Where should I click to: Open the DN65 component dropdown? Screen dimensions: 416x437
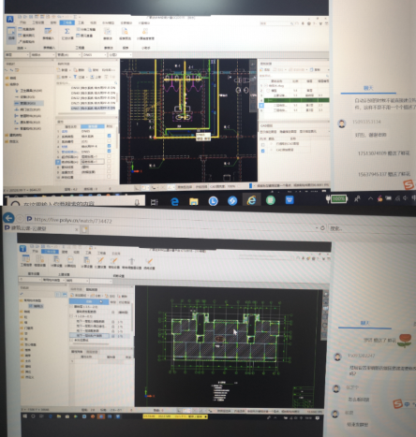coord(95,55)
